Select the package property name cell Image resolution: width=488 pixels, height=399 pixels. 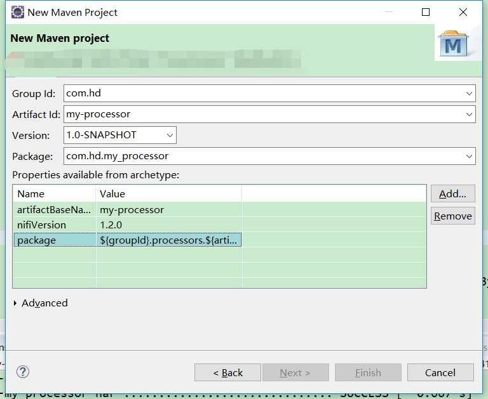click(55, 240)
